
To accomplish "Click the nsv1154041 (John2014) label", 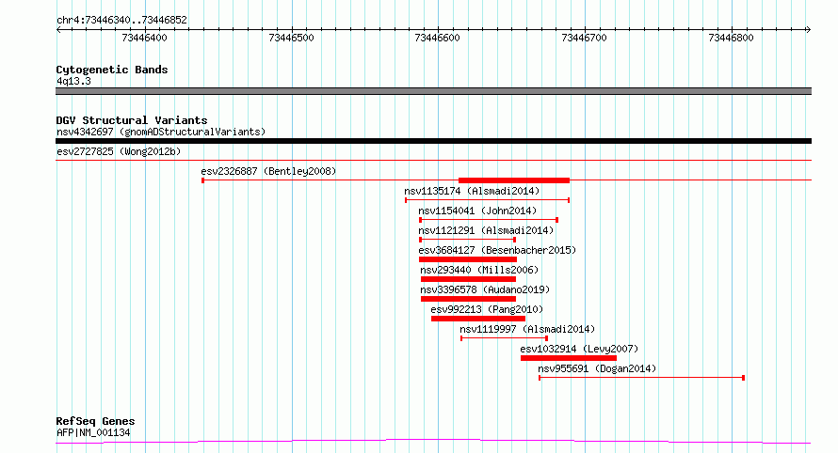I will [x=477, y=211].
